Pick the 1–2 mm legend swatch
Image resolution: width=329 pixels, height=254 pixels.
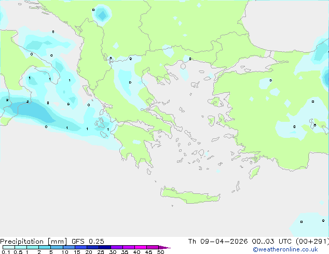pyautogui.click(x=33, y=247)
